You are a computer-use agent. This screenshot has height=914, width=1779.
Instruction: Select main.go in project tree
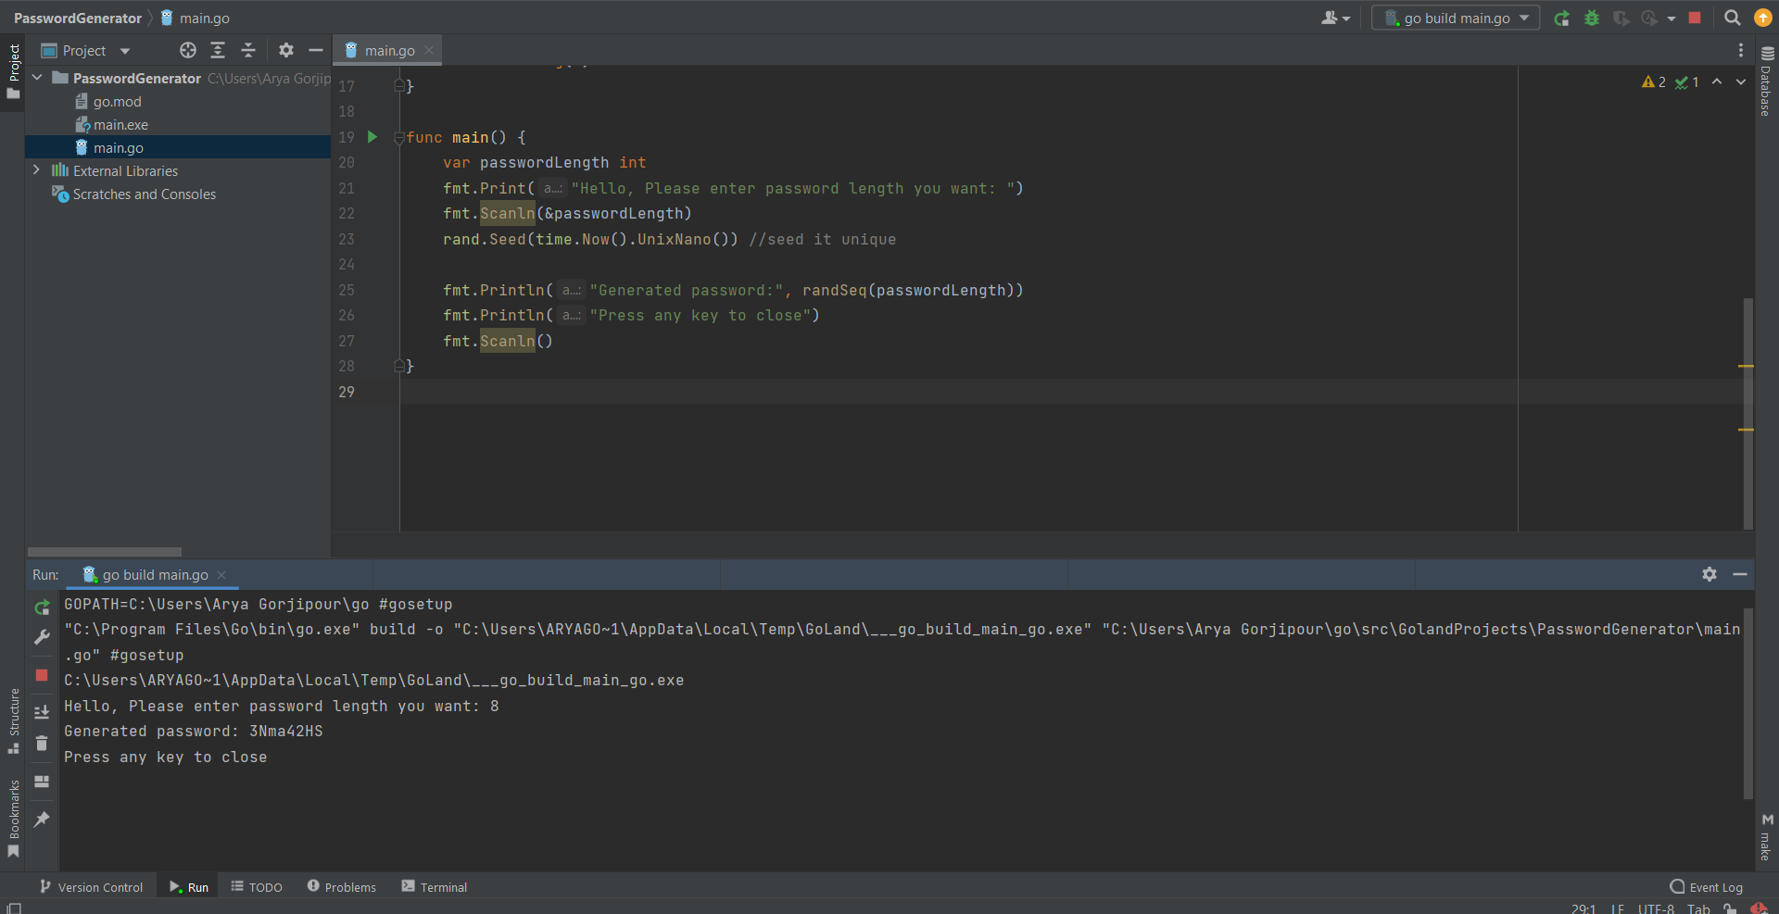(x=178, y=147)
